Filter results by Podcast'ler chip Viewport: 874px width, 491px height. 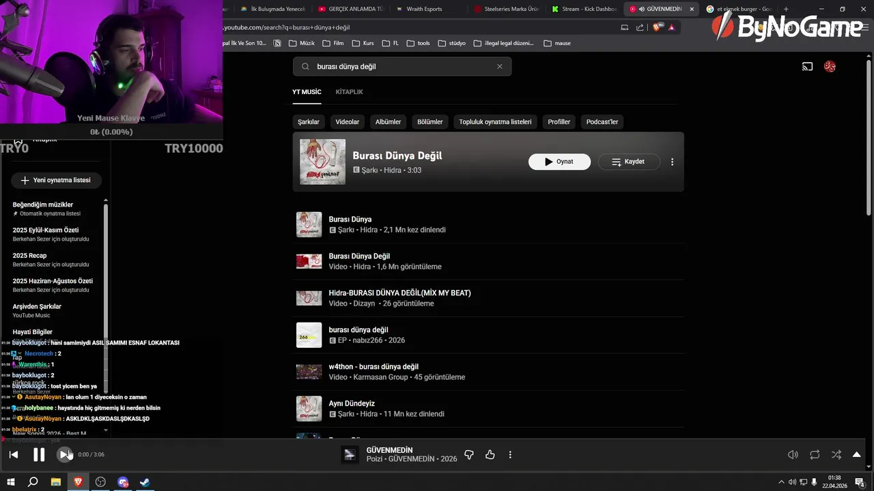pos(602,121)
